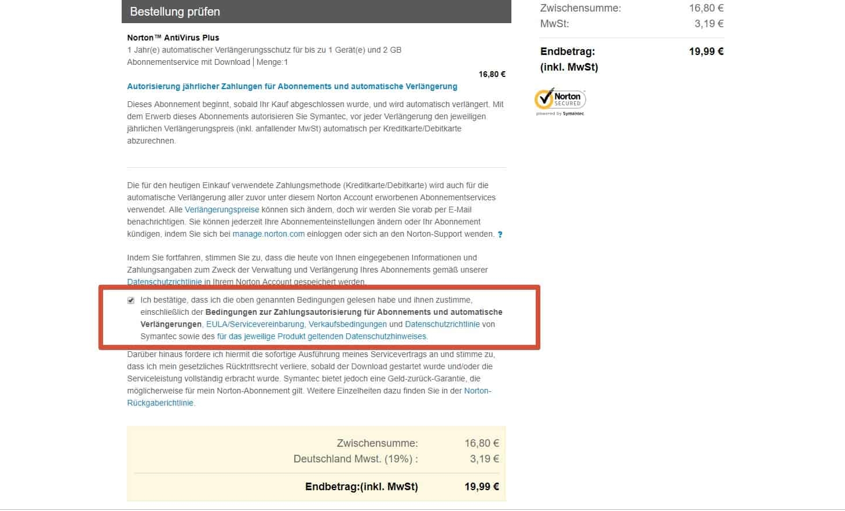This screenshot has width=845, height=511.
Task: Click the 'Autorisierung jährlicher Zahlungen' heading
Action: (292, 86)
